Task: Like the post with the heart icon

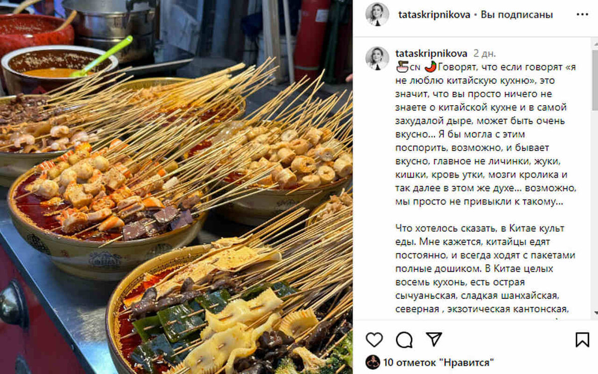Action: point(374,340)
